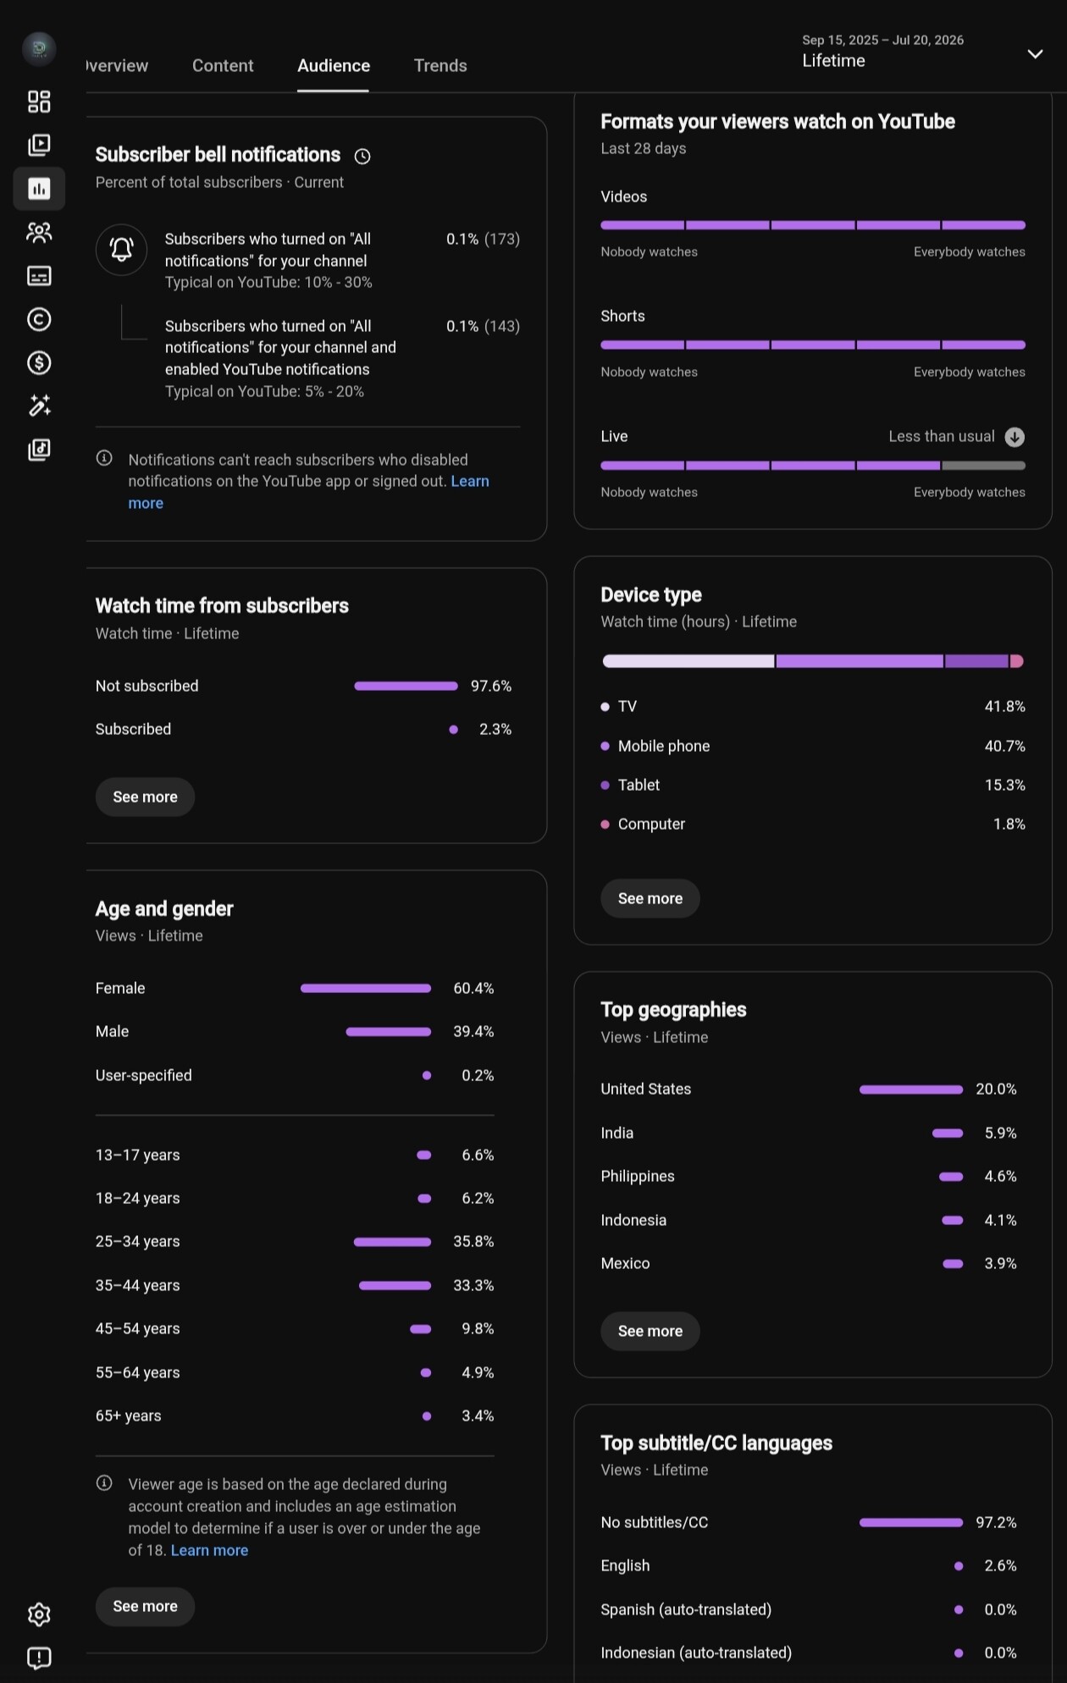The image size is (1067, 1683).
Task: Open Learn more link about viewer age
Action: pyautogui.click(x=209, y=1550)
